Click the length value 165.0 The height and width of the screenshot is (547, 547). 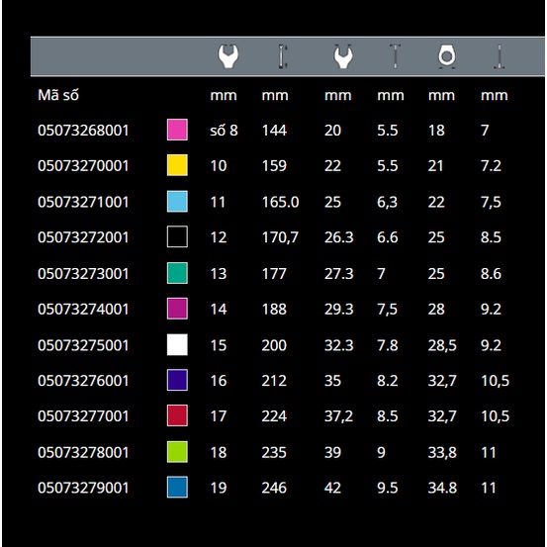(x=281, y=202)
